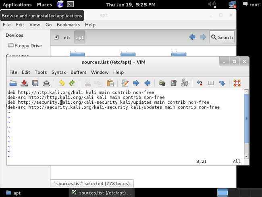
Task: Click the VIM vertical scrollbar down arrow
Action: point(246,156)
